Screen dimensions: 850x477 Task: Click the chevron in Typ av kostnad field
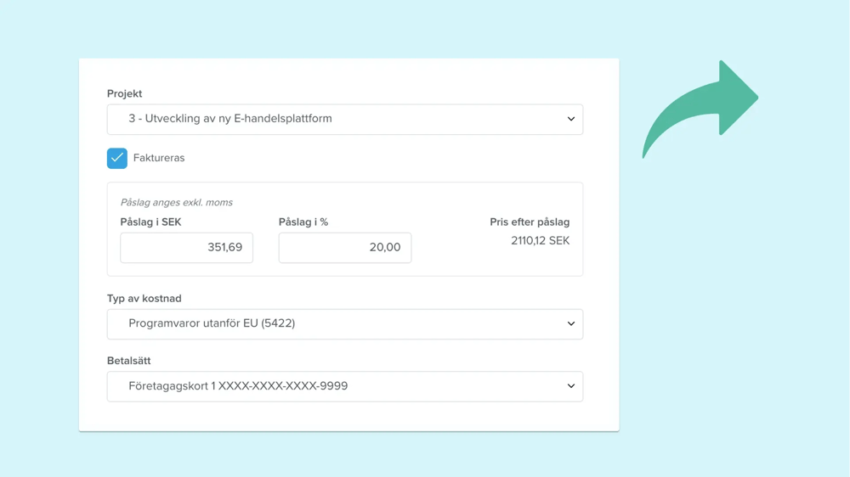pos(570,324)
